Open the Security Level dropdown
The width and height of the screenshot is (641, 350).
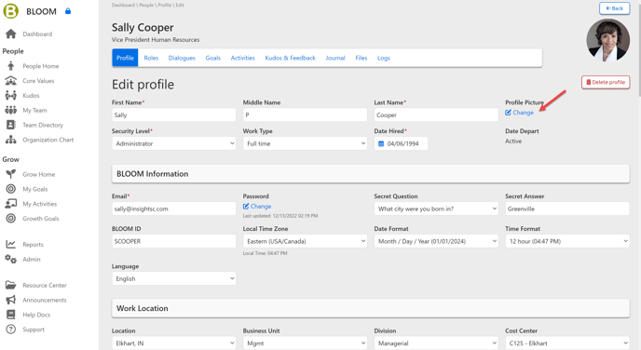tap(173, 143)
